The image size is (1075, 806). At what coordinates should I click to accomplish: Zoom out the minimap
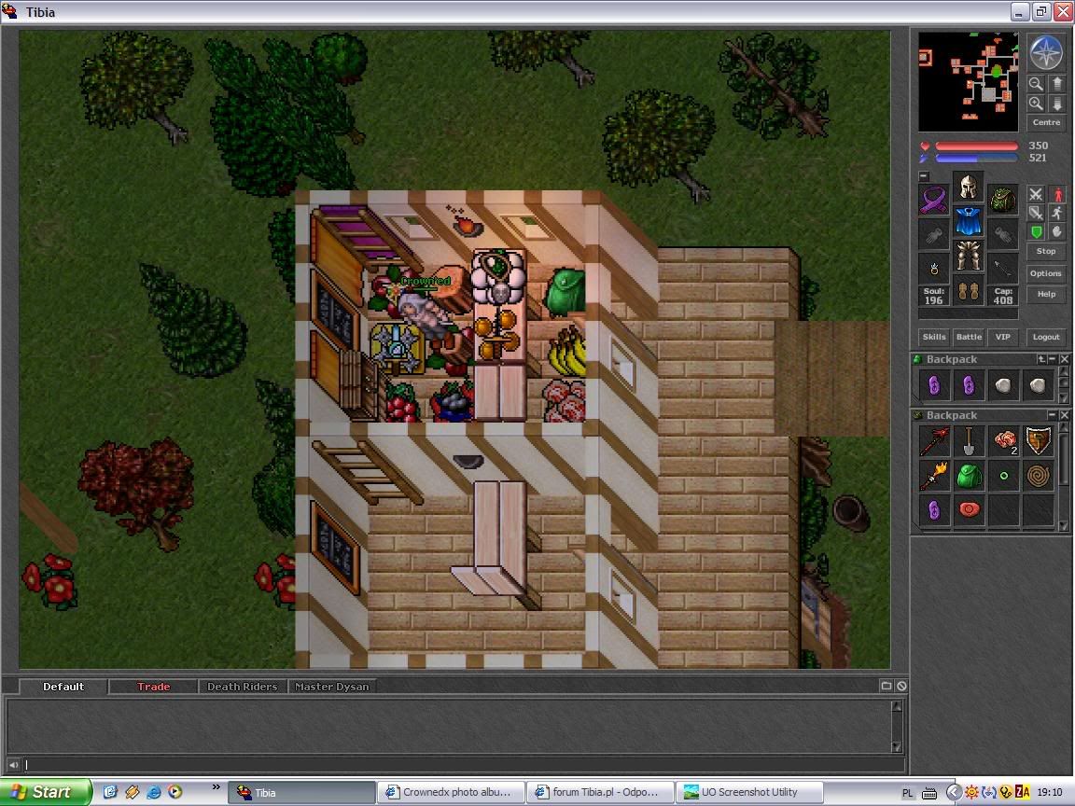(1036, 84)
